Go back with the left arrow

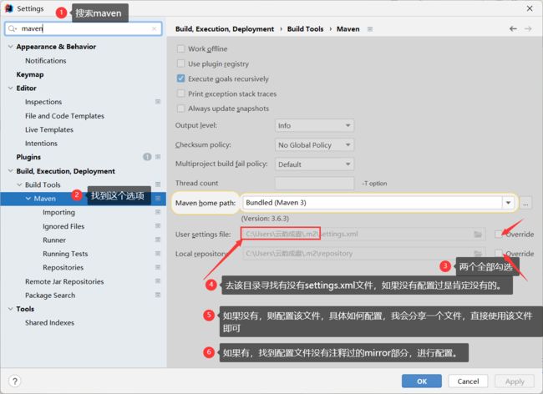tap(513, 28)
